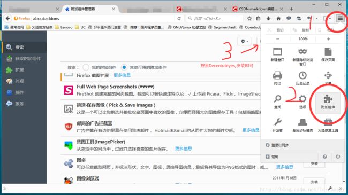Close the 附加组件管理器 tab
The width and height of the screenshot is (348, 195).
click(113, 9)
